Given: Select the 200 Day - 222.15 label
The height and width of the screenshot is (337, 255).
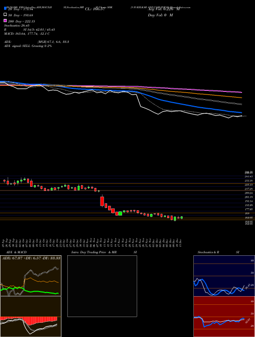Looking at the screenshot, I should coord(21,21).
